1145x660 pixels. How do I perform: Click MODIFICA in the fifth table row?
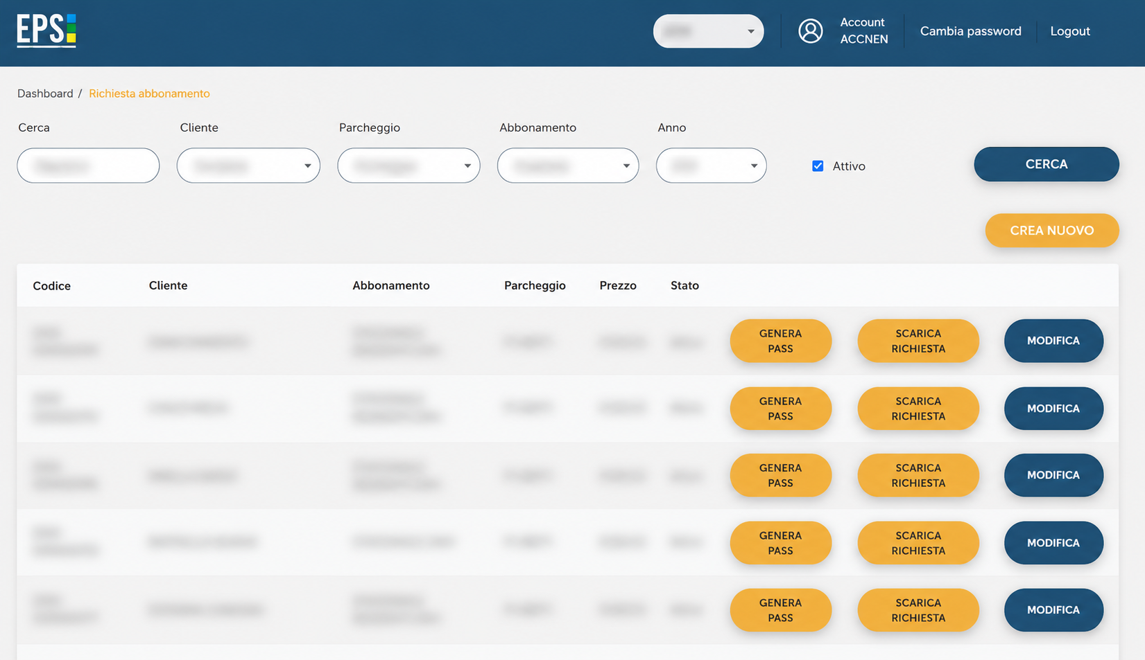(1053, 610)
